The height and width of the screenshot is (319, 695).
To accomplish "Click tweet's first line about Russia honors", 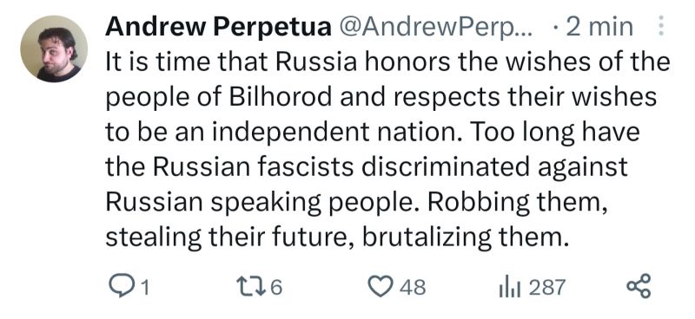I will [387, 62].
